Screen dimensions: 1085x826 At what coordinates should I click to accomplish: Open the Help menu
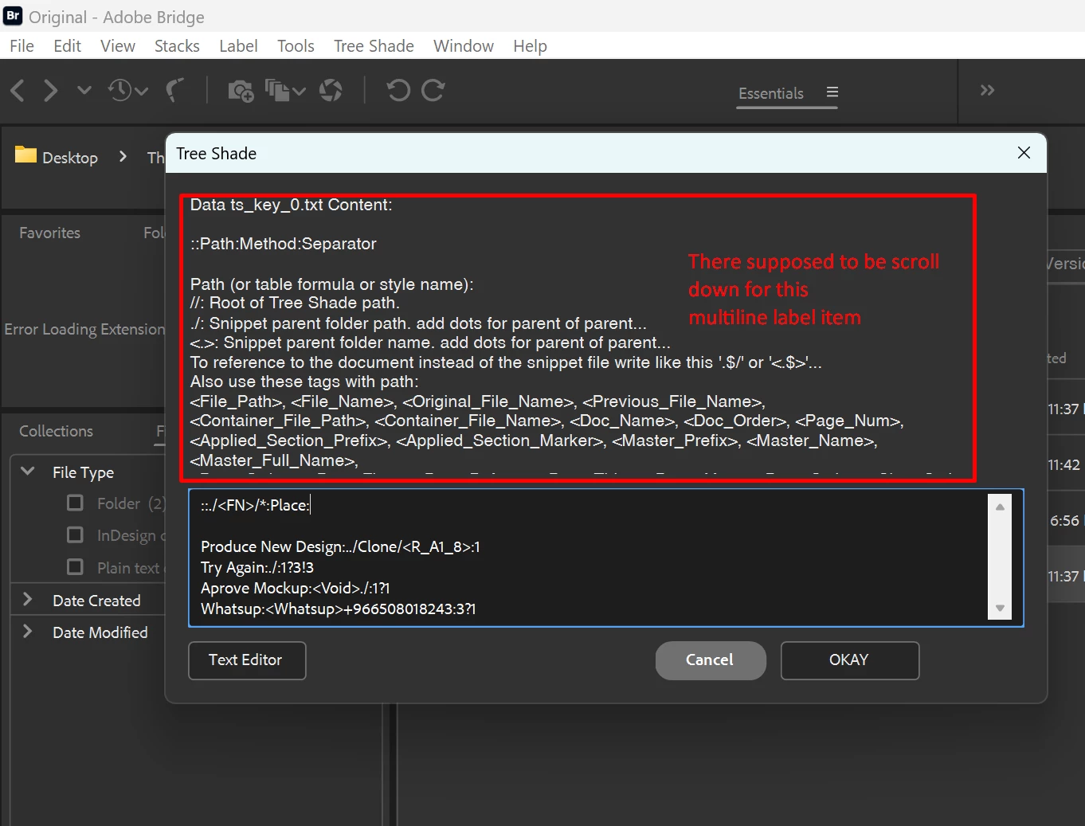click(530, 46)
